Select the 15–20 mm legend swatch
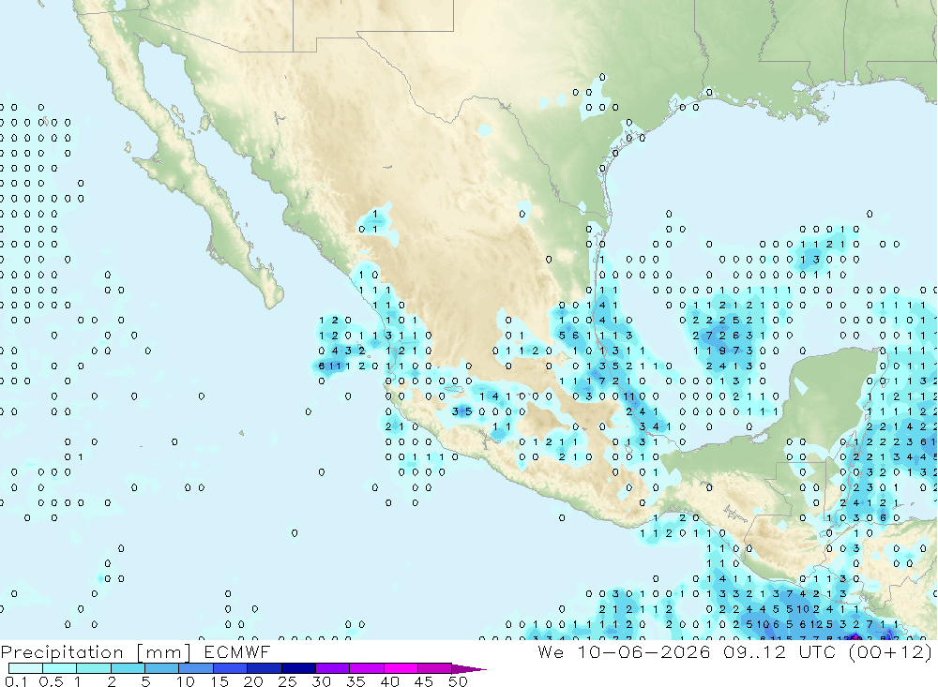This screenshot has width=938, height=687. click(231, 668)
